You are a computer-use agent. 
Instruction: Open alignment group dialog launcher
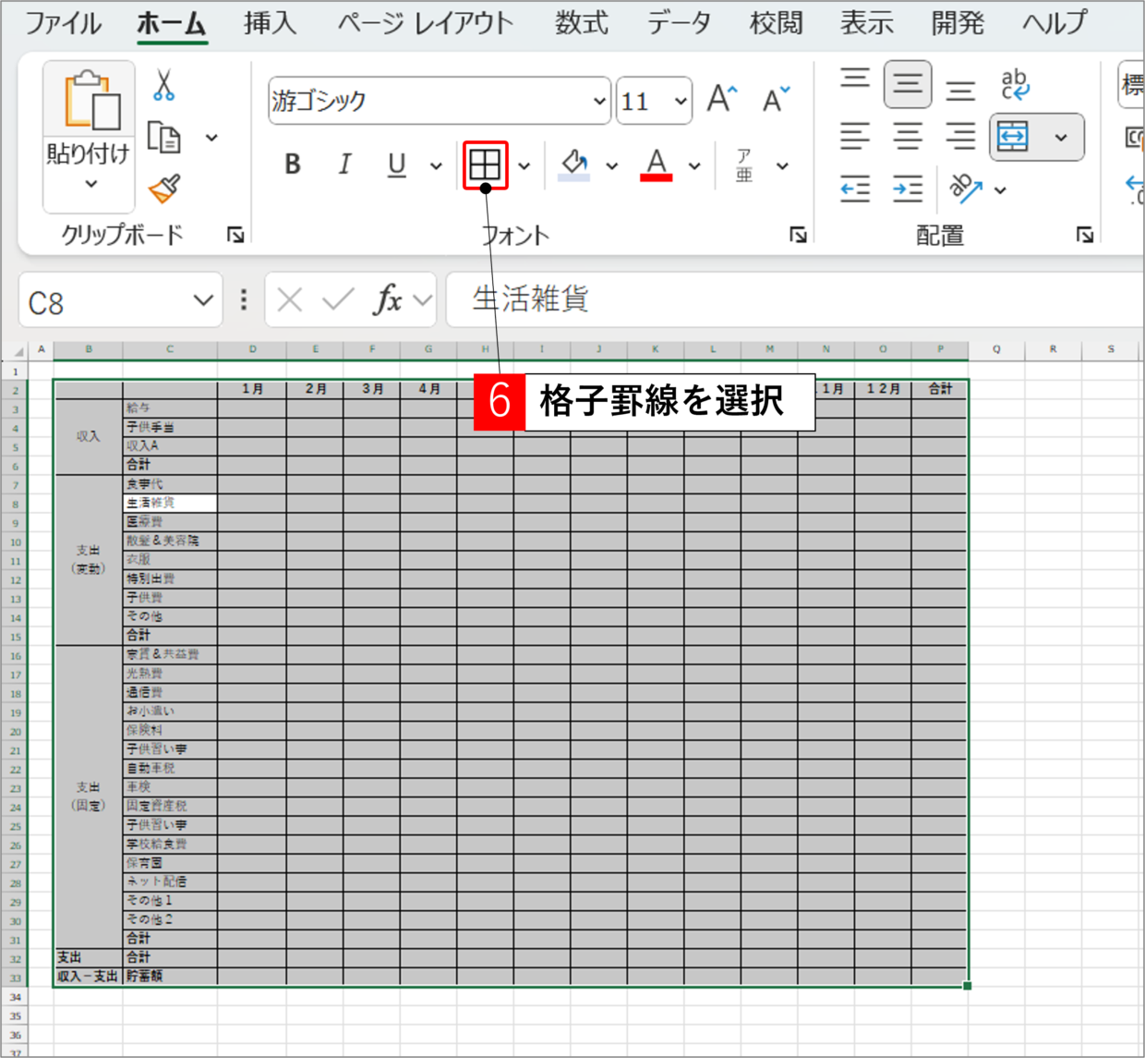coord(1085,235)
